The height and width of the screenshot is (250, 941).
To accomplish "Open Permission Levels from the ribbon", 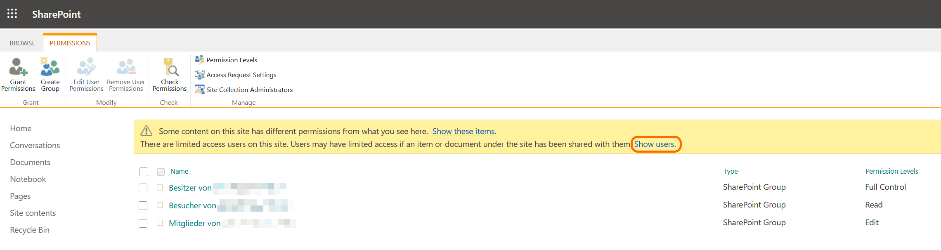I will point(232,60).
